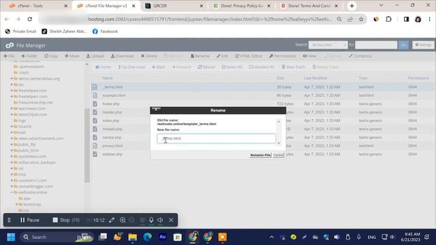The height and width of the screenshot is (245, 436).
Task: Click the new File plus button
Action: pyautogui.click(x=9, y=56)
